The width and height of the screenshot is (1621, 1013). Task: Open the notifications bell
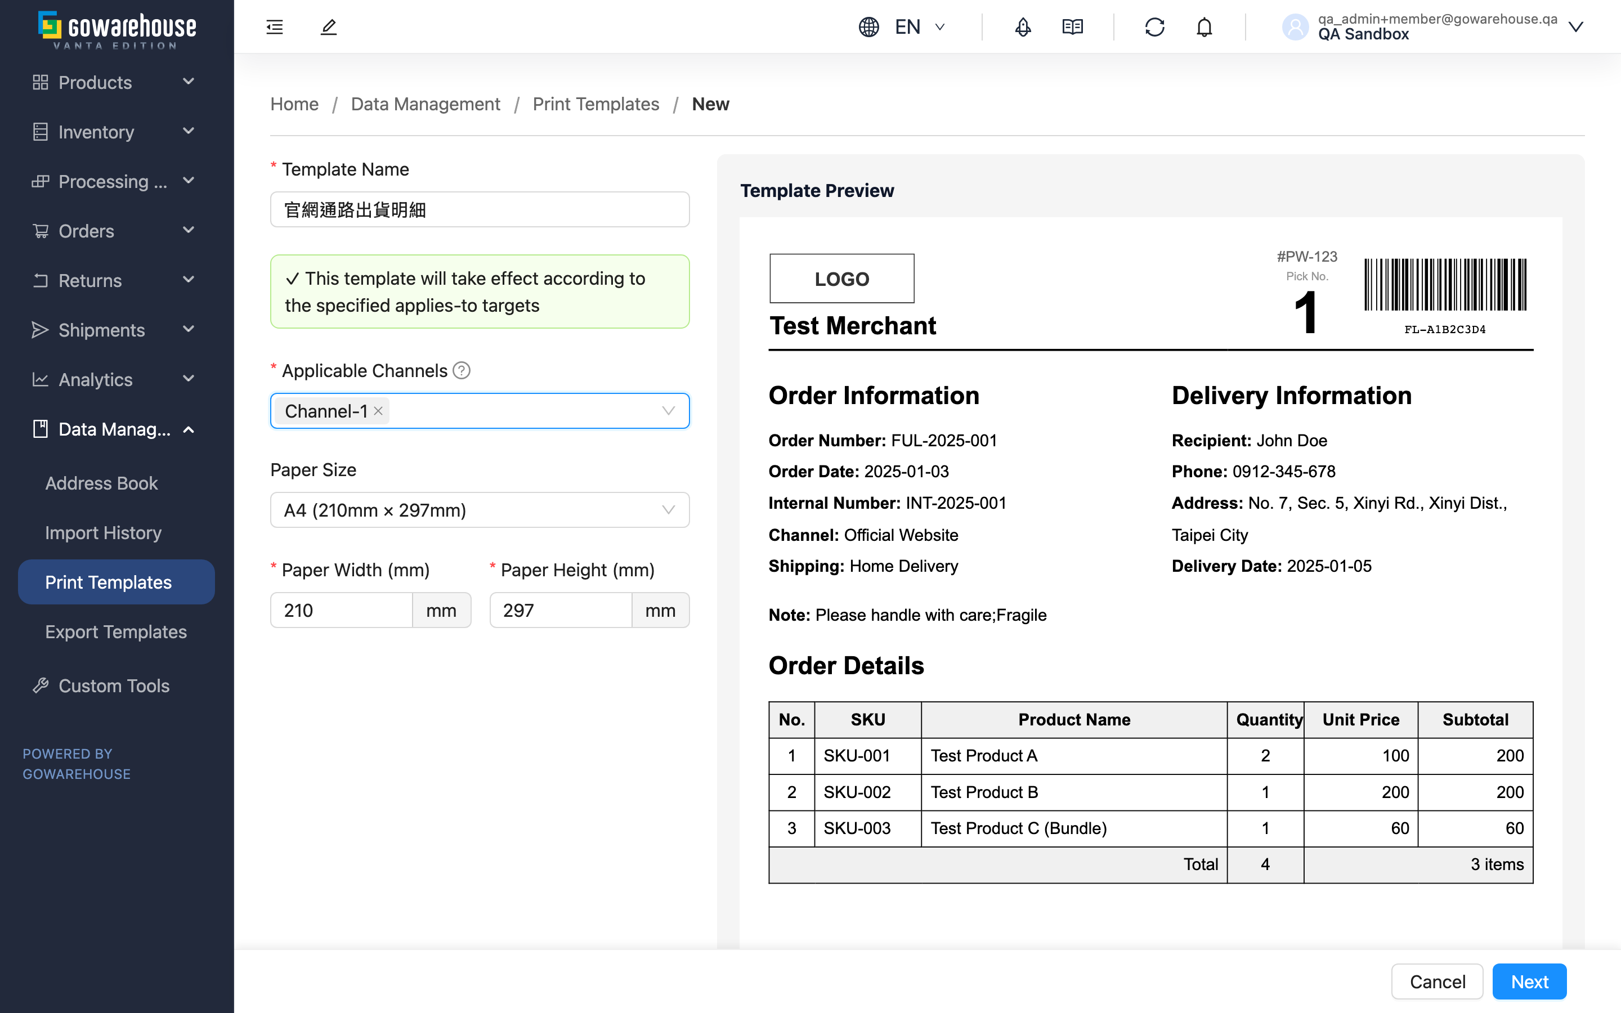(1204, 27)
